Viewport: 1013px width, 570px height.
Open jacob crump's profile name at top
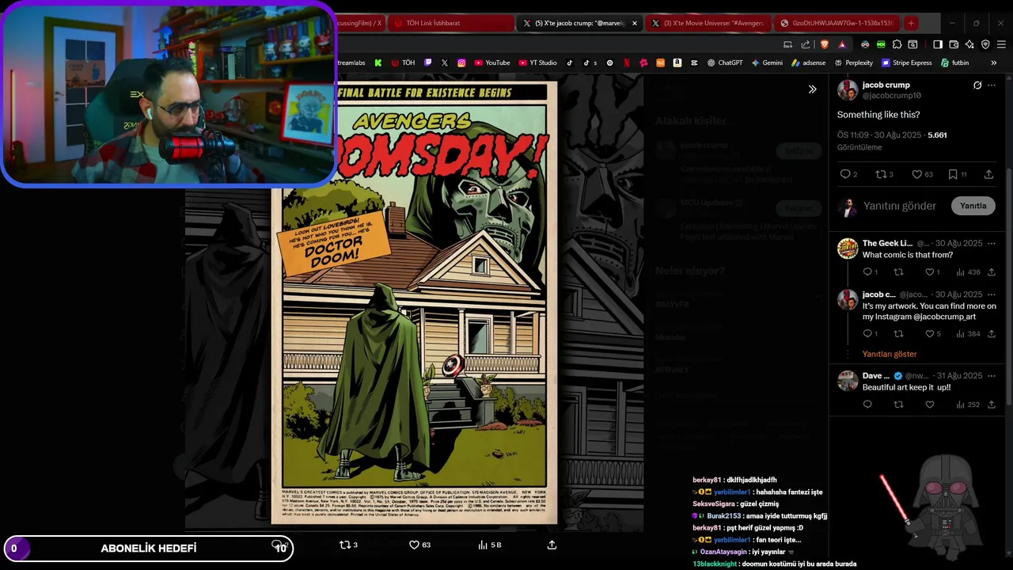(x=886, y=85)
